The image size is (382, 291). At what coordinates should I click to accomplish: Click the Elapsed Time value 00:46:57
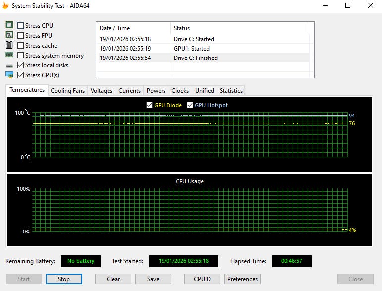292,261
